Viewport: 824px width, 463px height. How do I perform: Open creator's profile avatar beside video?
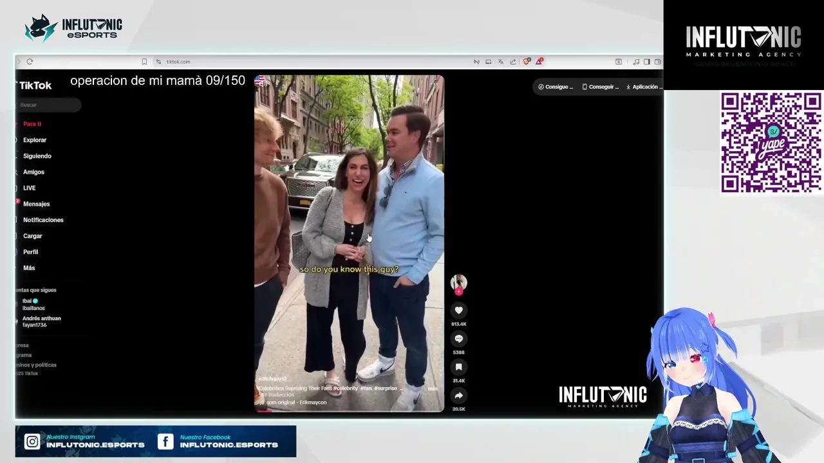click(x=458, y=282)
